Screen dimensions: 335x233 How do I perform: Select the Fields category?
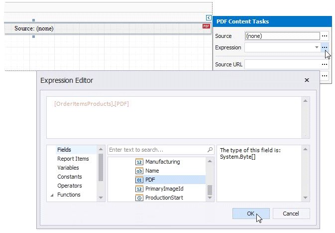tap(64, 150)
